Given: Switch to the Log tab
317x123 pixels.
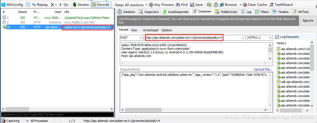Looking at the screenshot, I should click(246, 12).
